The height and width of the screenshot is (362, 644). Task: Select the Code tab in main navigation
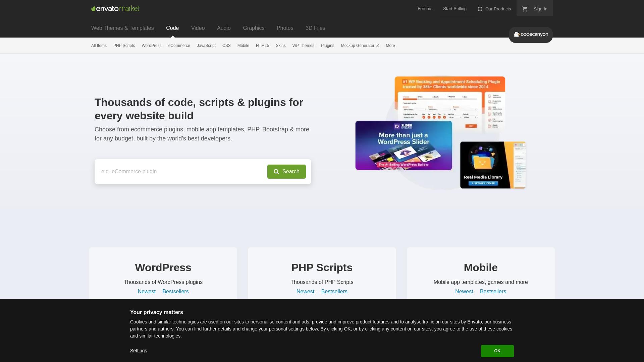click(172, 28)
